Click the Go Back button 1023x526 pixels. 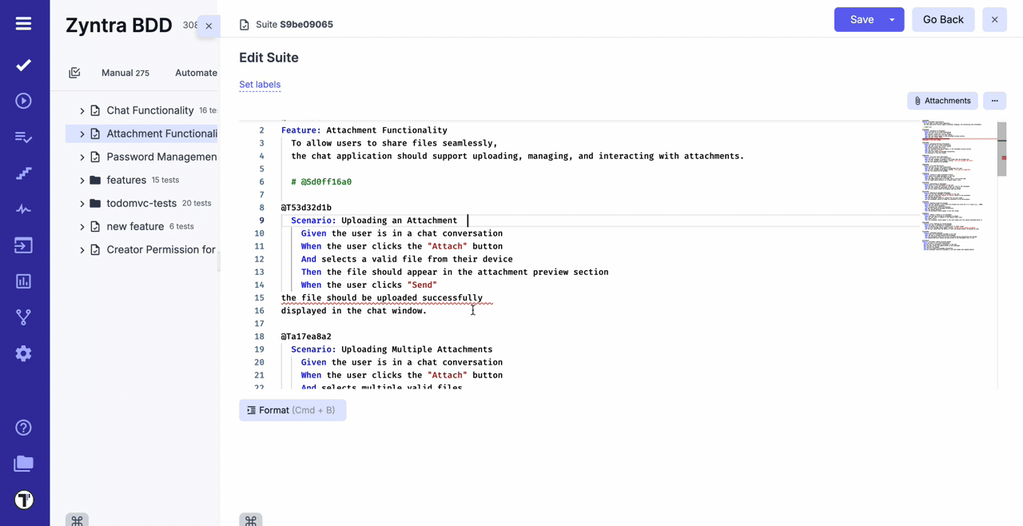(943, 20)
